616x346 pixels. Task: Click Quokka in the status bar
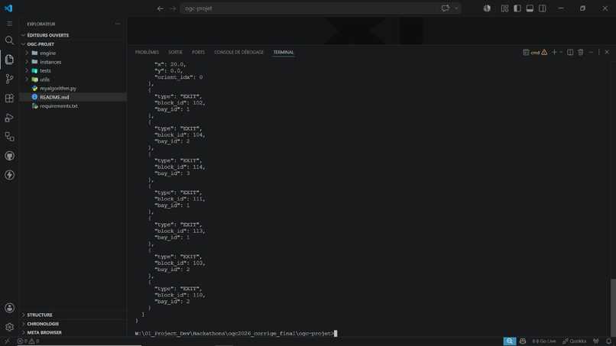(x=575, y=341)
